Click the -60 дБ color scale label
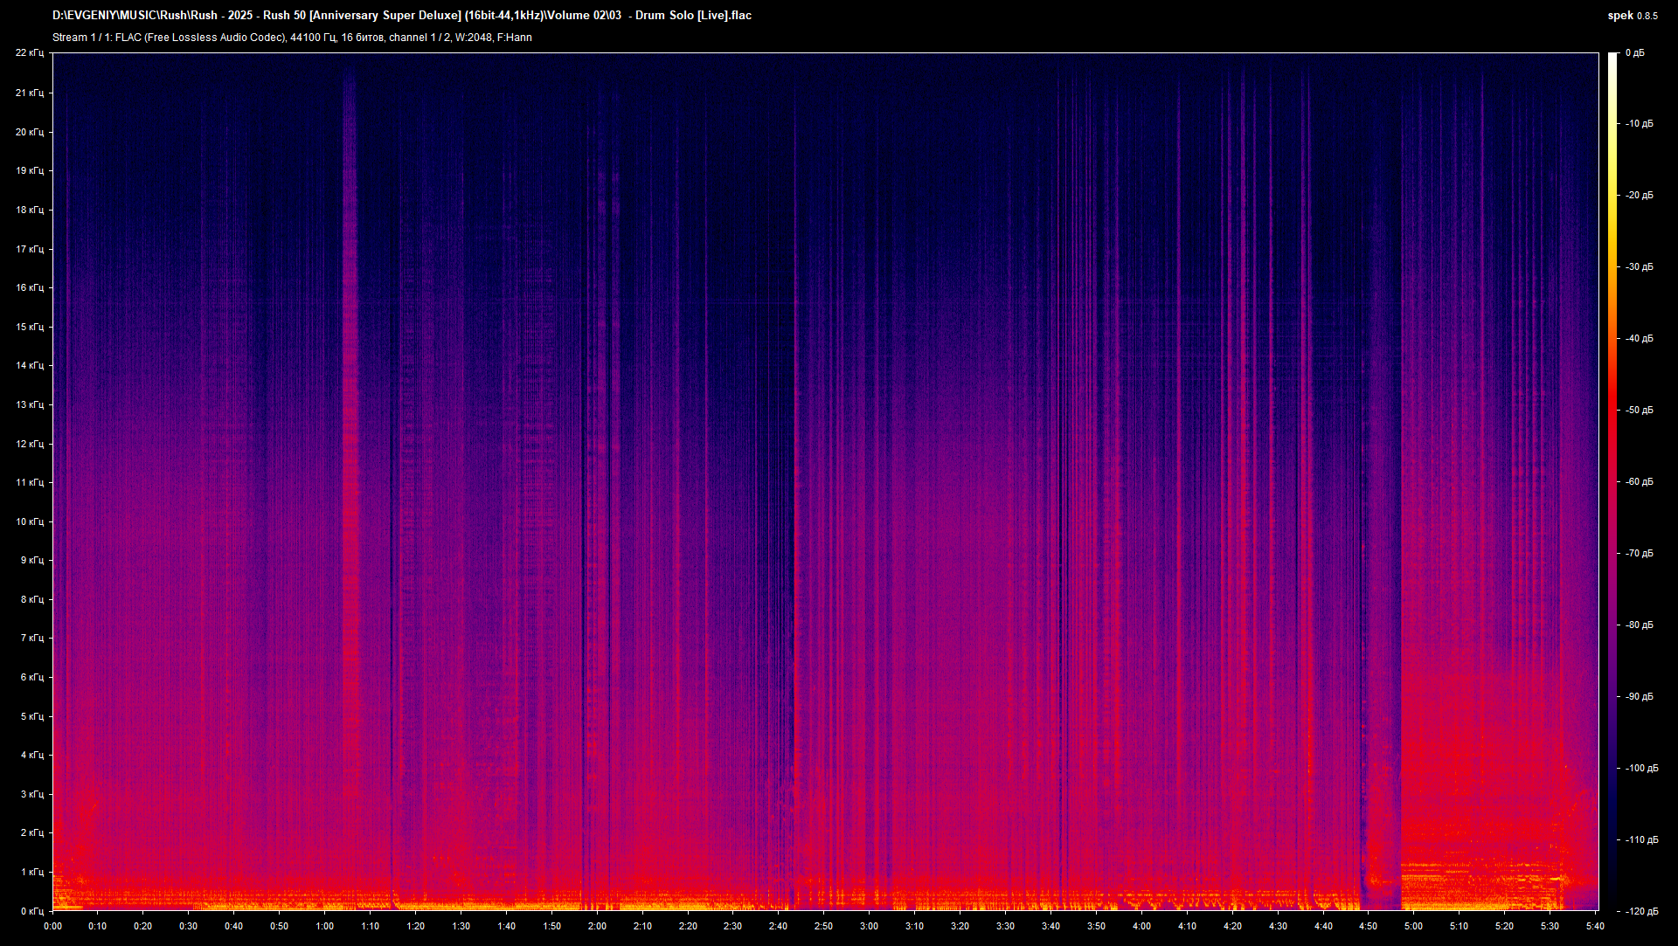 1639,482
